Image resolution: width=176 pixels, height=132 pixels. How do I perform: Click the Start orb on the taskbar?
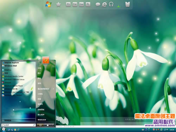tap(3, 130)
